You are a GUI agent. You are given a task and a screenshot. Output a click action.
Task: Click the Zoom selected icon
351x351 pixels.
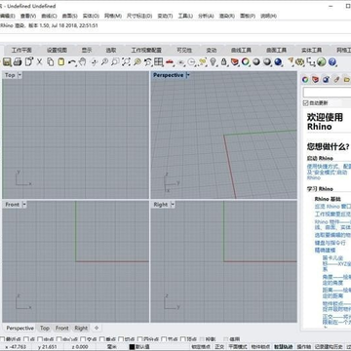tap(137, 61)
